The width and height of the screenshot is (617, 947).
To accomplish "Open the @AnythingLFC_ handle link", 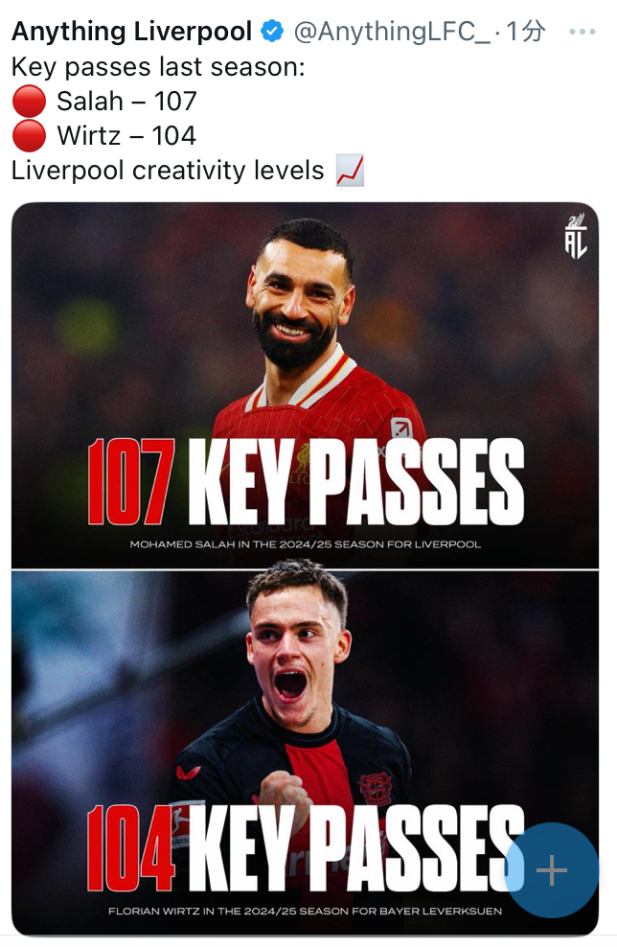I will pos(392,32).
